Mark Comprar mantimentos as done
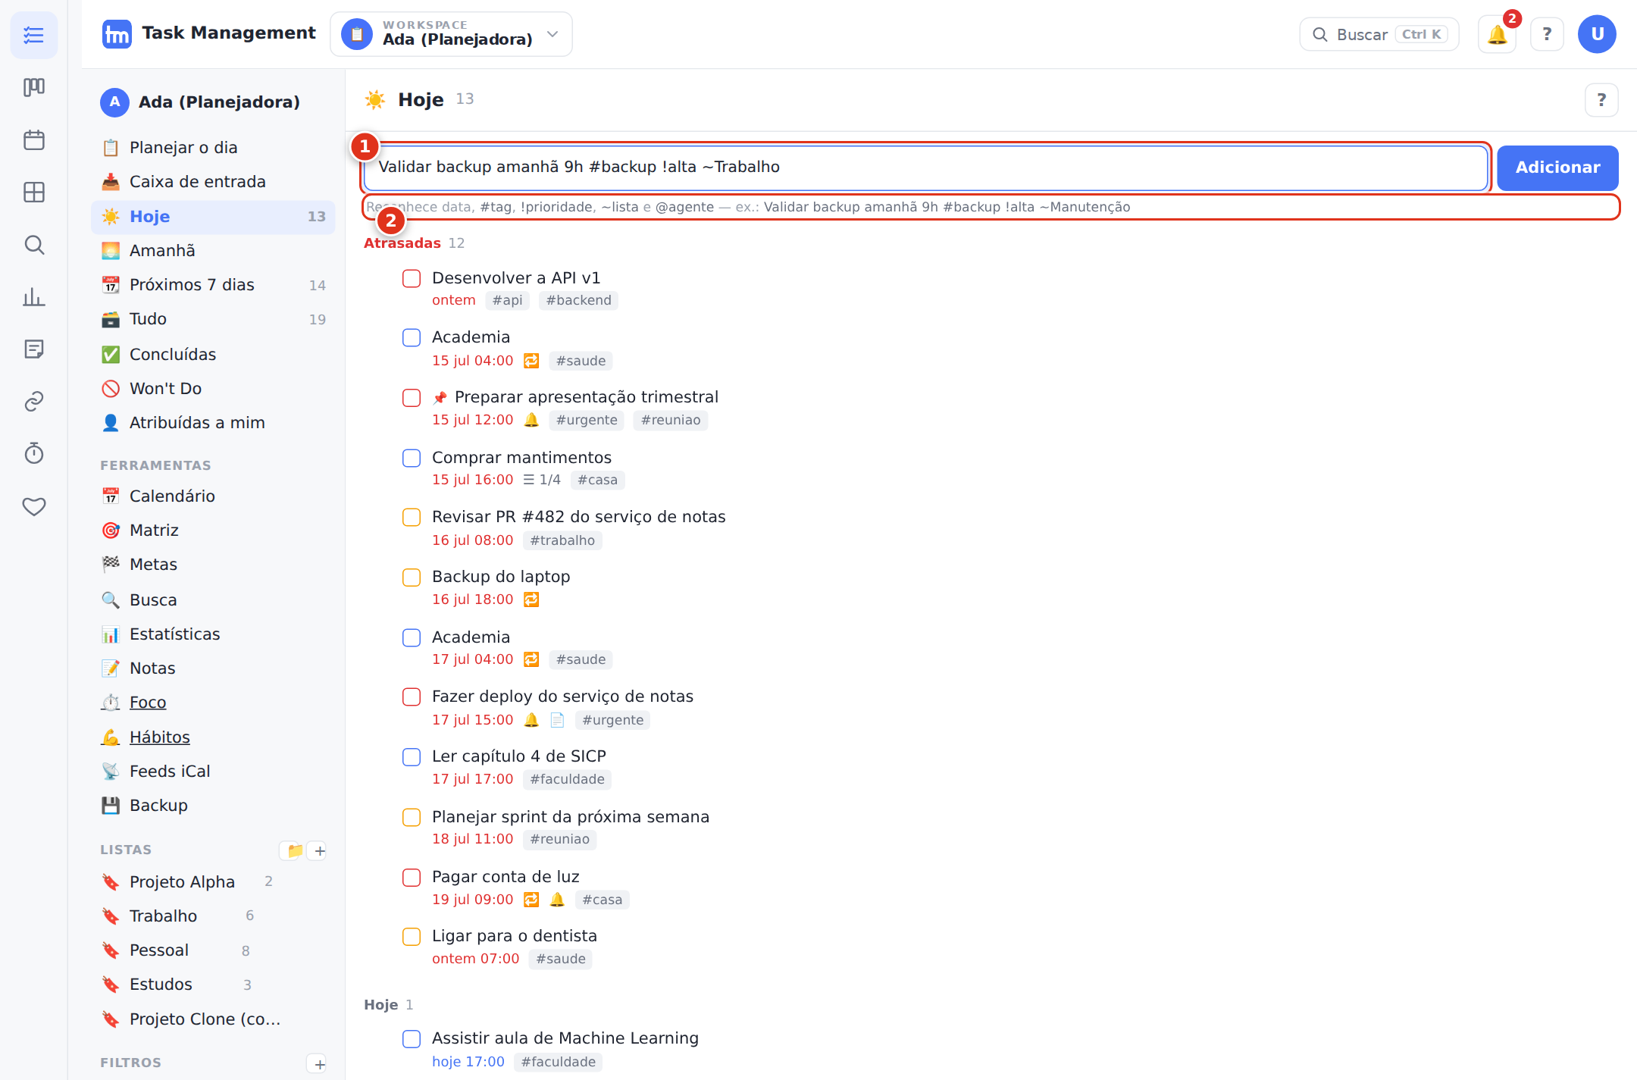The width and height of the screenshot is (1637, 1080). point(412,458)
